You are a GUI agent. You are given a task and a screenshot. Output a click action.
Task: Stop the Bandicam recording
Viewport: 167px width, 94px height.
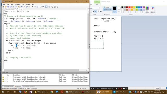[121, 89]
